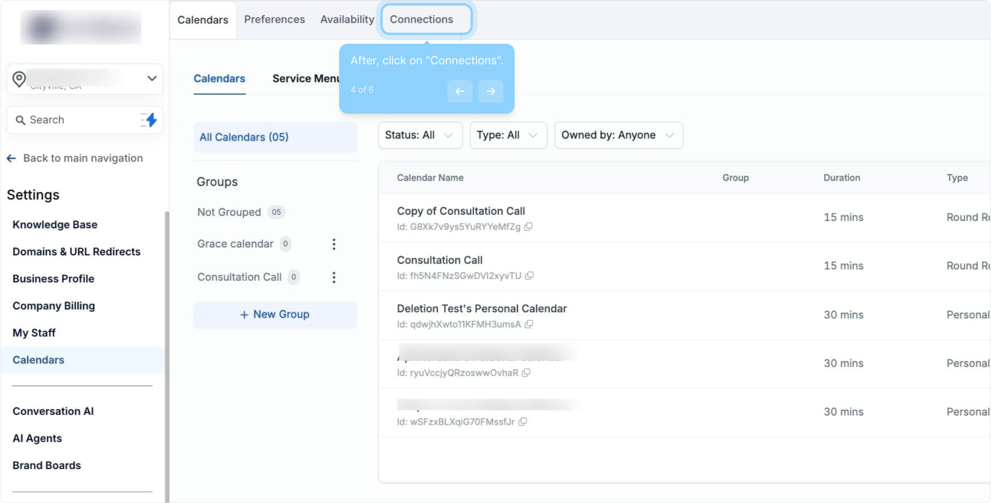The height and width of the screenshot is (503, 991).
Task: Open the Type: All filter dropdown
Action: tap(508, 135)
